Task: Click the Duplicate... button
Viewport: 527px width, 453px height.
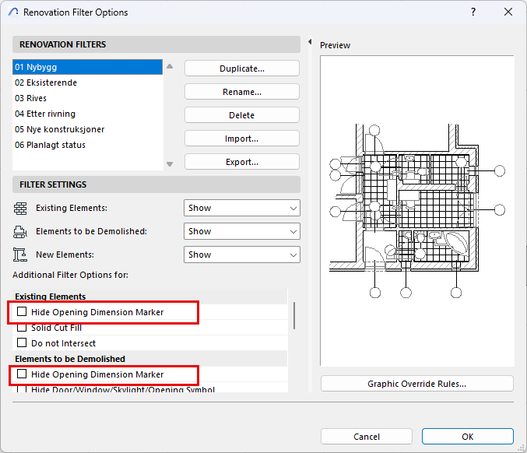Action: pyautogui.click(x=242, y=68)
